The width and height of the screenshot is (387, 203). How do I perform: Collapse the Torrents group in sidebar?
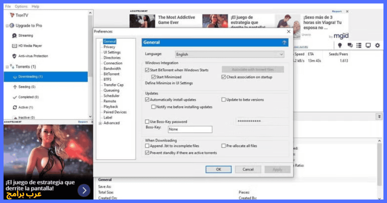[7, 67]
